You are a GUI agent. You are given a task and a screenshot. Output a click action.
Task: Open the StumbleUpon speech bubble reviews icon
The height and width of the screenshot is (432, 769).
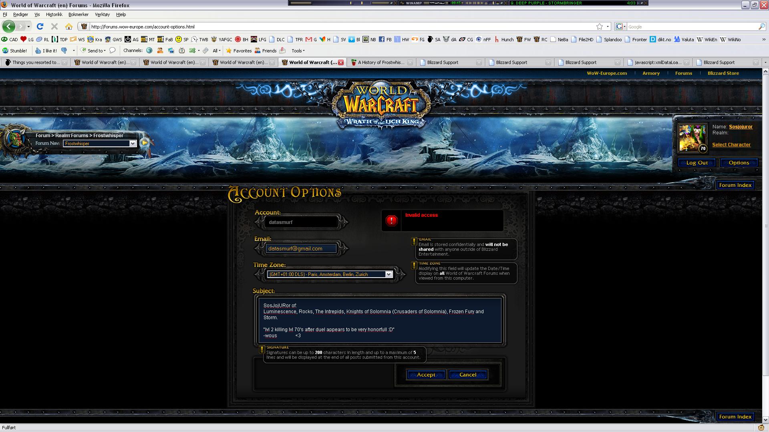(x=113, y=50)
